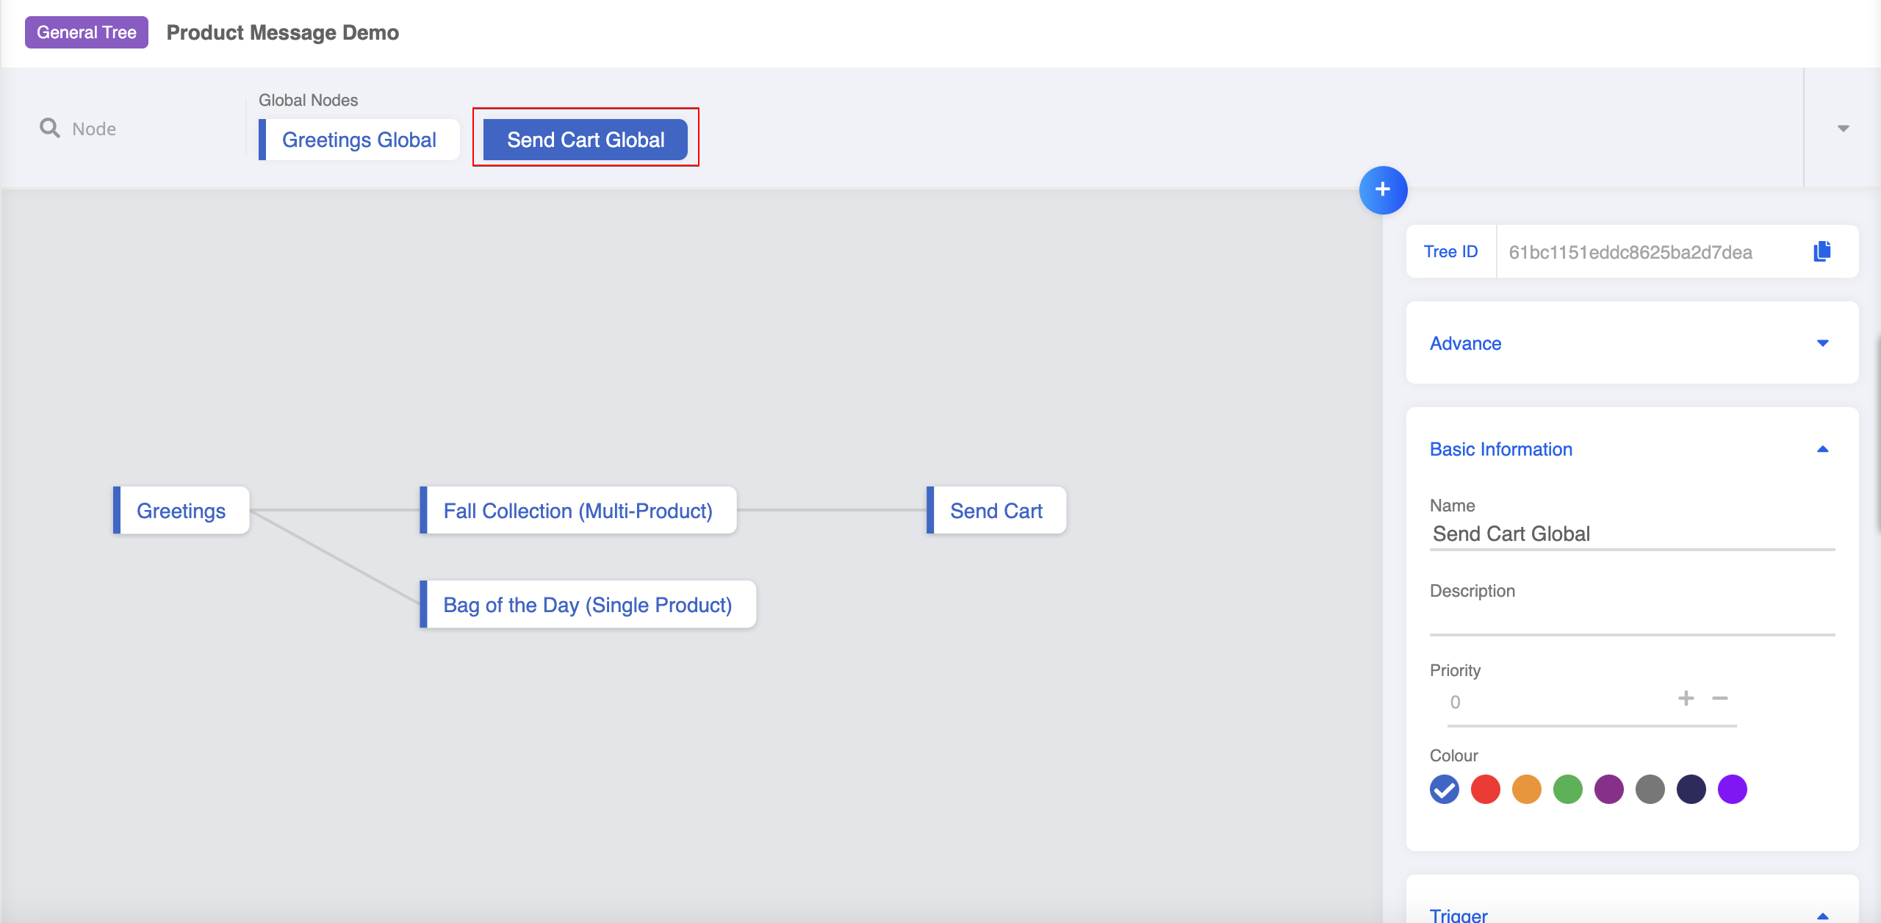Open the Fall Collection (Multi-Product) node
The width and height of the screenshot is (1881, 923).
coord(578,510)
